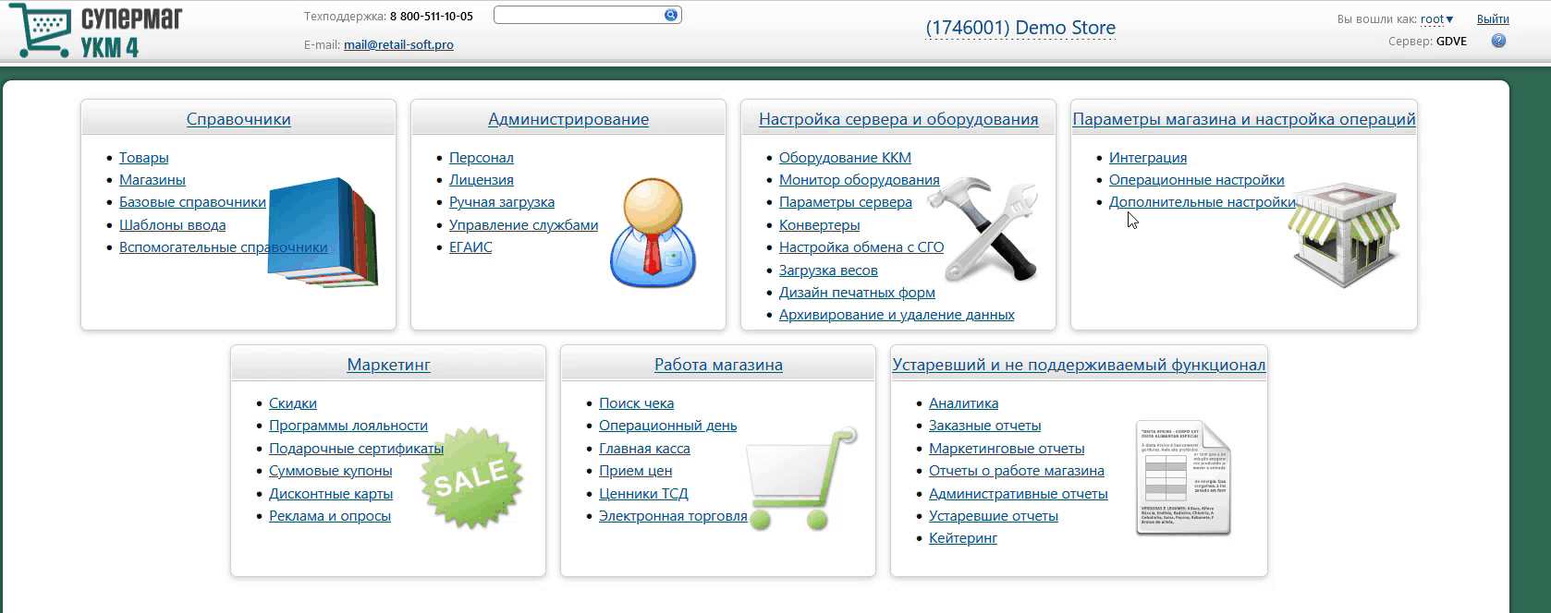Click the hammer and wrench tools icon

(984, 229)
